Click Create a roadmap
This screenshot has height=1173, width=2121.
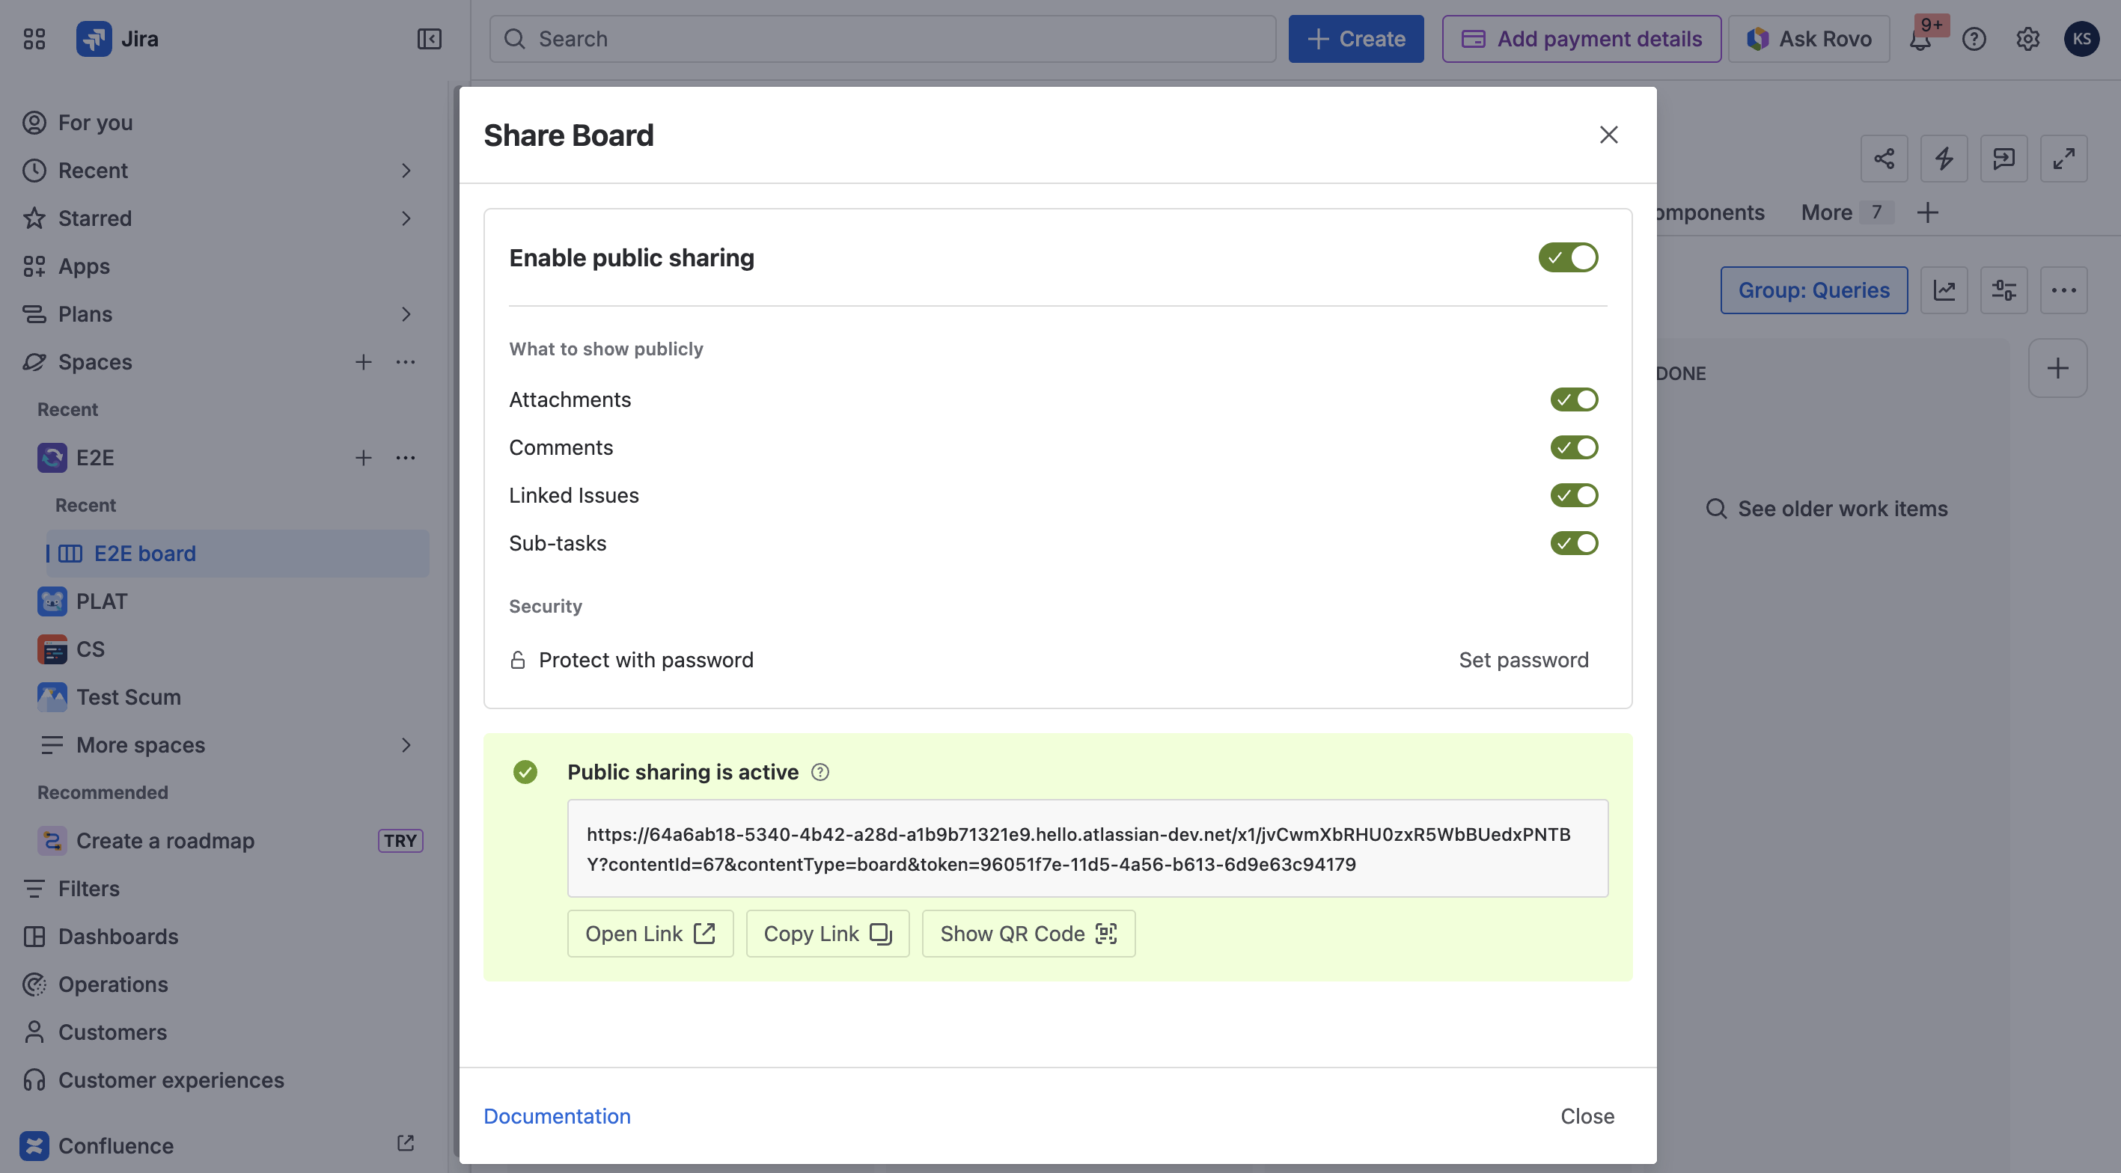[x=165, y=842]
